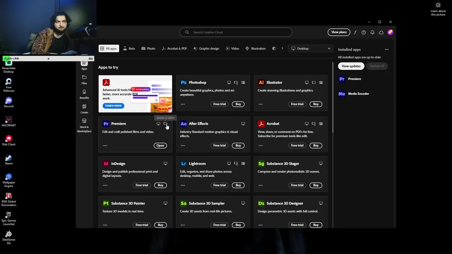The height and width of the screenshot is (254, 452).
Task: Click the Substance 3D Painter icon
Action: point(106,204)
